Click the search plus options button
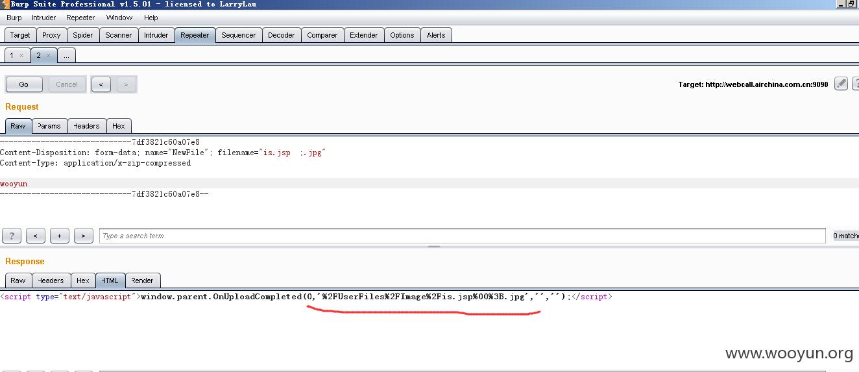Viewport: 859px width, 372px height. pyautogui.click(x=59, y=236)
